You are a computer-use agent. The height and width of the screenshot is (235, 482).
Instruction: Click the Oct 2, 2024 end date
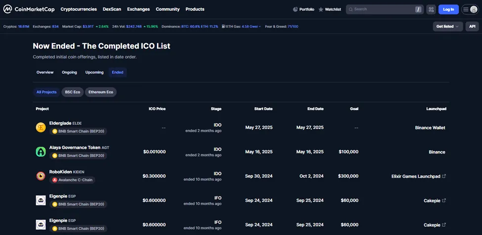click(x=311, y=176)
